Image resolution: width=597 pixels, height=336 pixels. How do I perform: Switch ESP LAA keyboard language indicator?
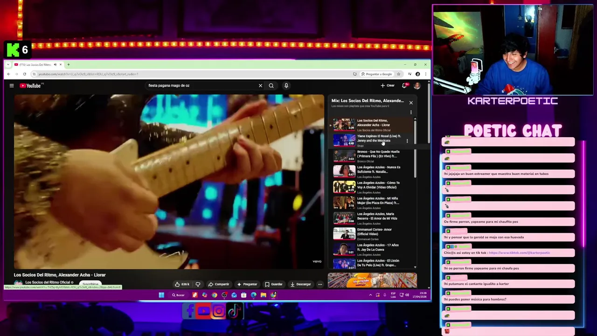pos(393,295)
